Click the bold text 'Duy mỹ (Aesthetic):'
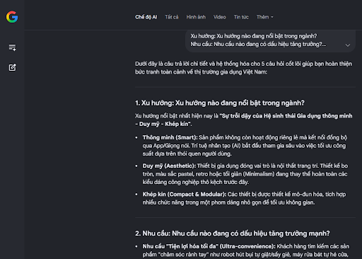The height and width of the screenshot is (259, 362). [169, 166]
